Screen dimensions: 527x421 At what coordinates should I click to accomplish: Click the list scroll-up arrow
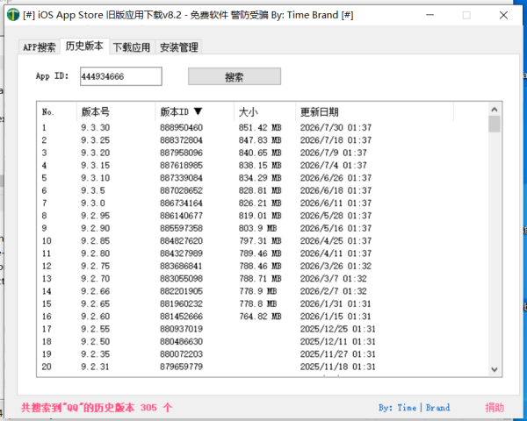[x=494, y=110]
